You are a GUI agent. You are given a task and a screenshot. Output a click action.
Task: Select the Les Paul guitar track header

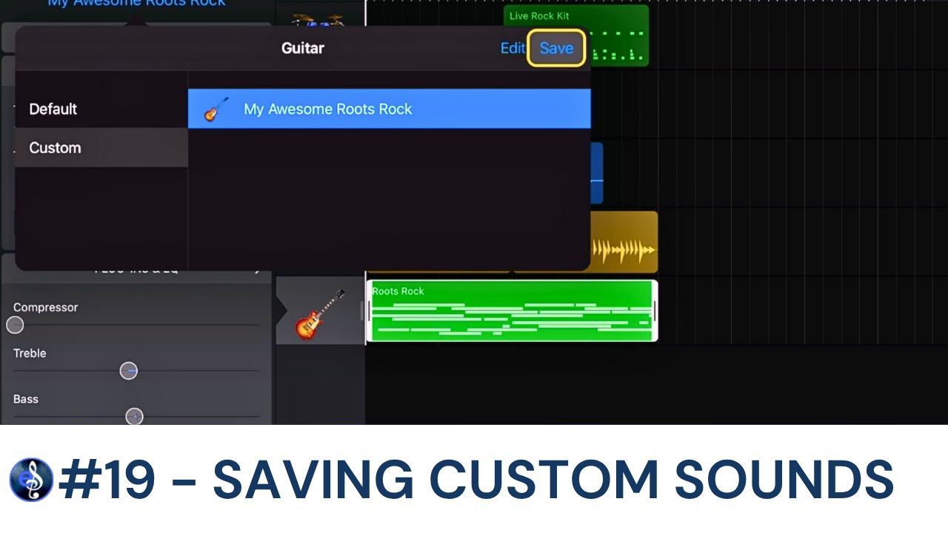320,312
